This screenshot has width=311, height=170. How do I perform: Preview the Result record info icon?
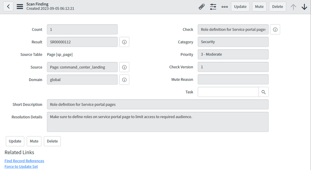(x=124, y=42)
